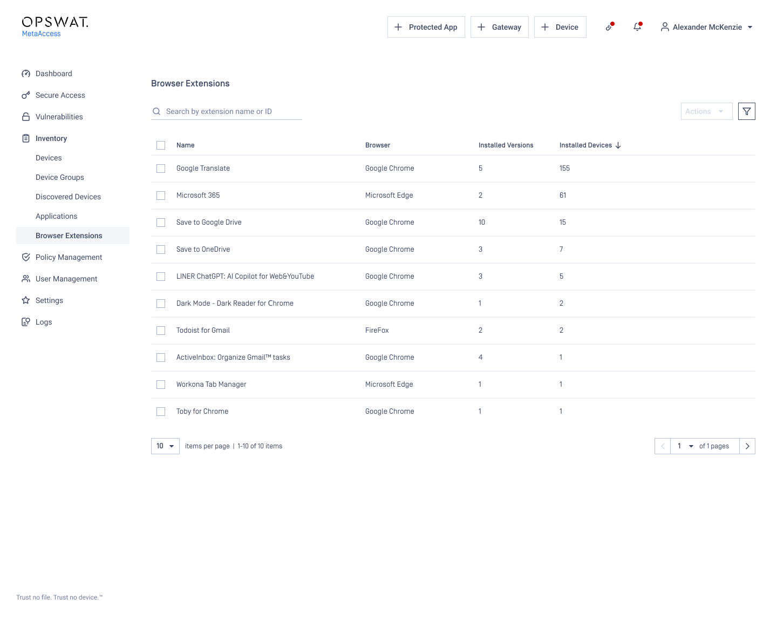Check the Toby for Chrome checkbox
The image size is (777, 619).
[161, 412]
